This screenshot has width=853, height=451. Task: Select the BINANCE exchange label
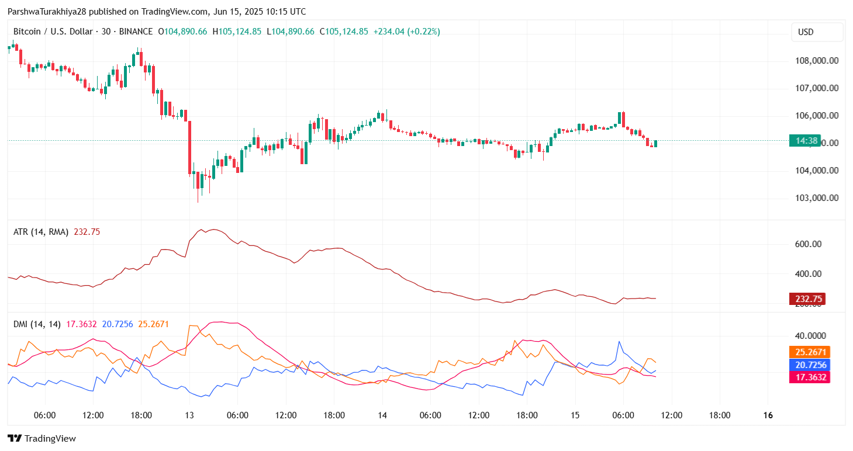[x=136, y=32]
